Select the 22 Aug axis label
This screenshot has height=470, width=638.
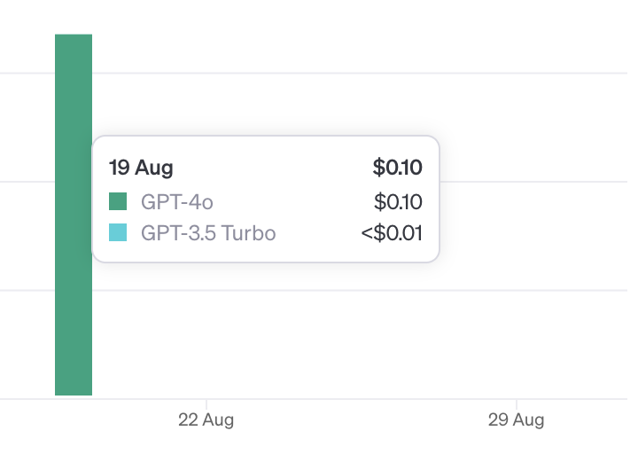tap(206, 420)
